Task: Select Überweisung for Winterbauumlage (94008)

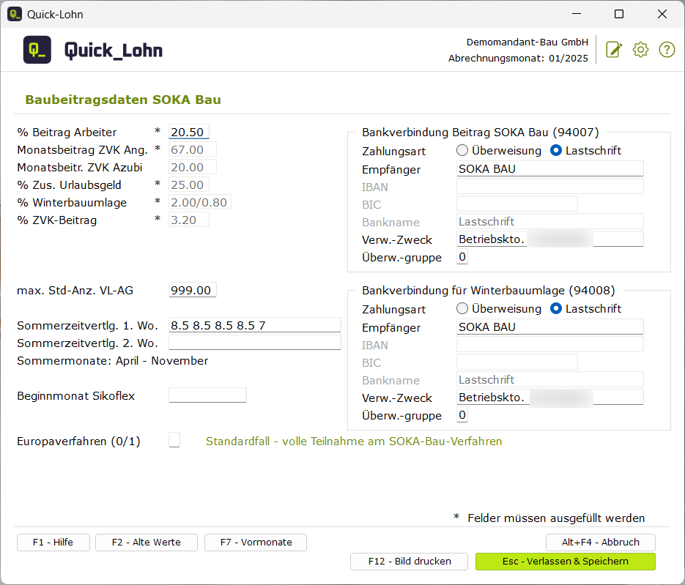Action: (x=462, y=309)
